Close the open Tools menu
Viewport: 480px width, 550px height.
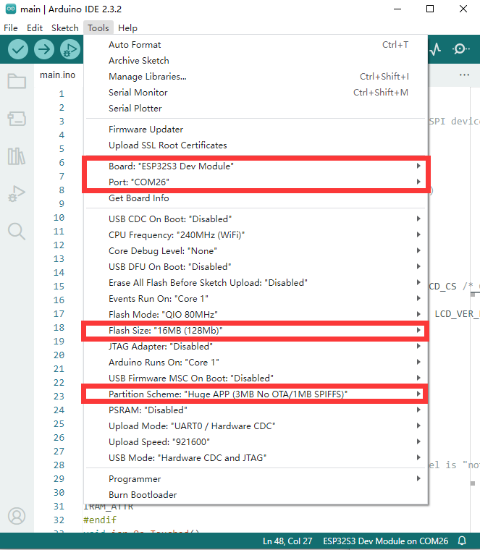[98, 28]
